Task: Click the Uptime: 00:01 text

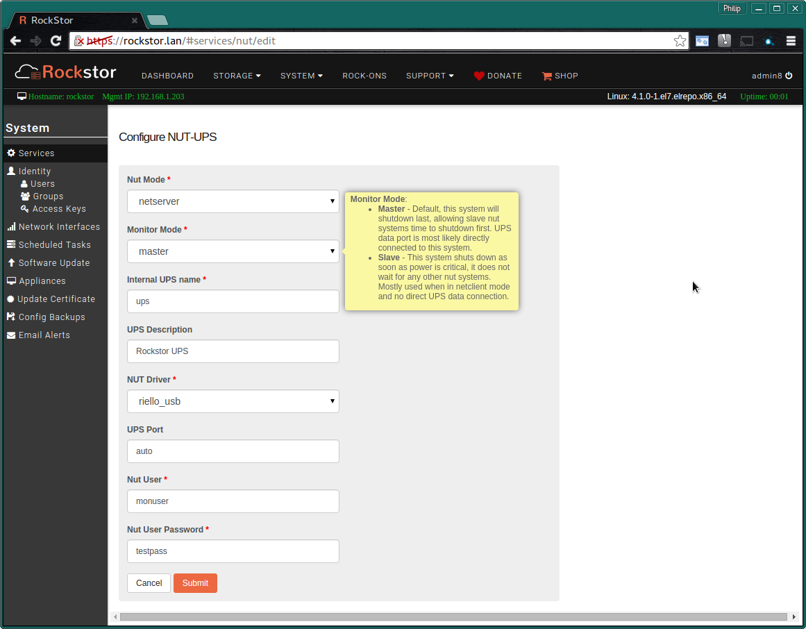Action: [764, 96]
